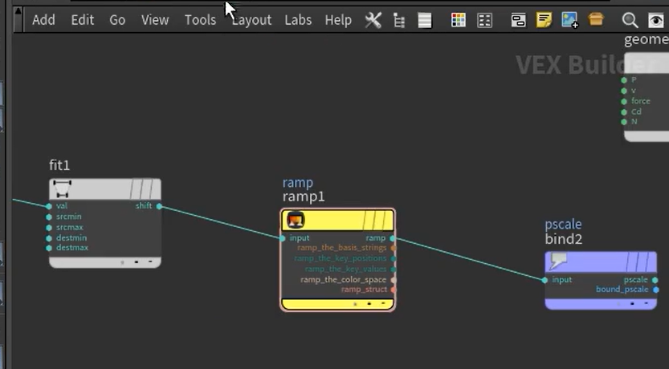The width and height of the screenshot is (669, 369).
Task: Open the View menu
Action: [x=155, y=20]
